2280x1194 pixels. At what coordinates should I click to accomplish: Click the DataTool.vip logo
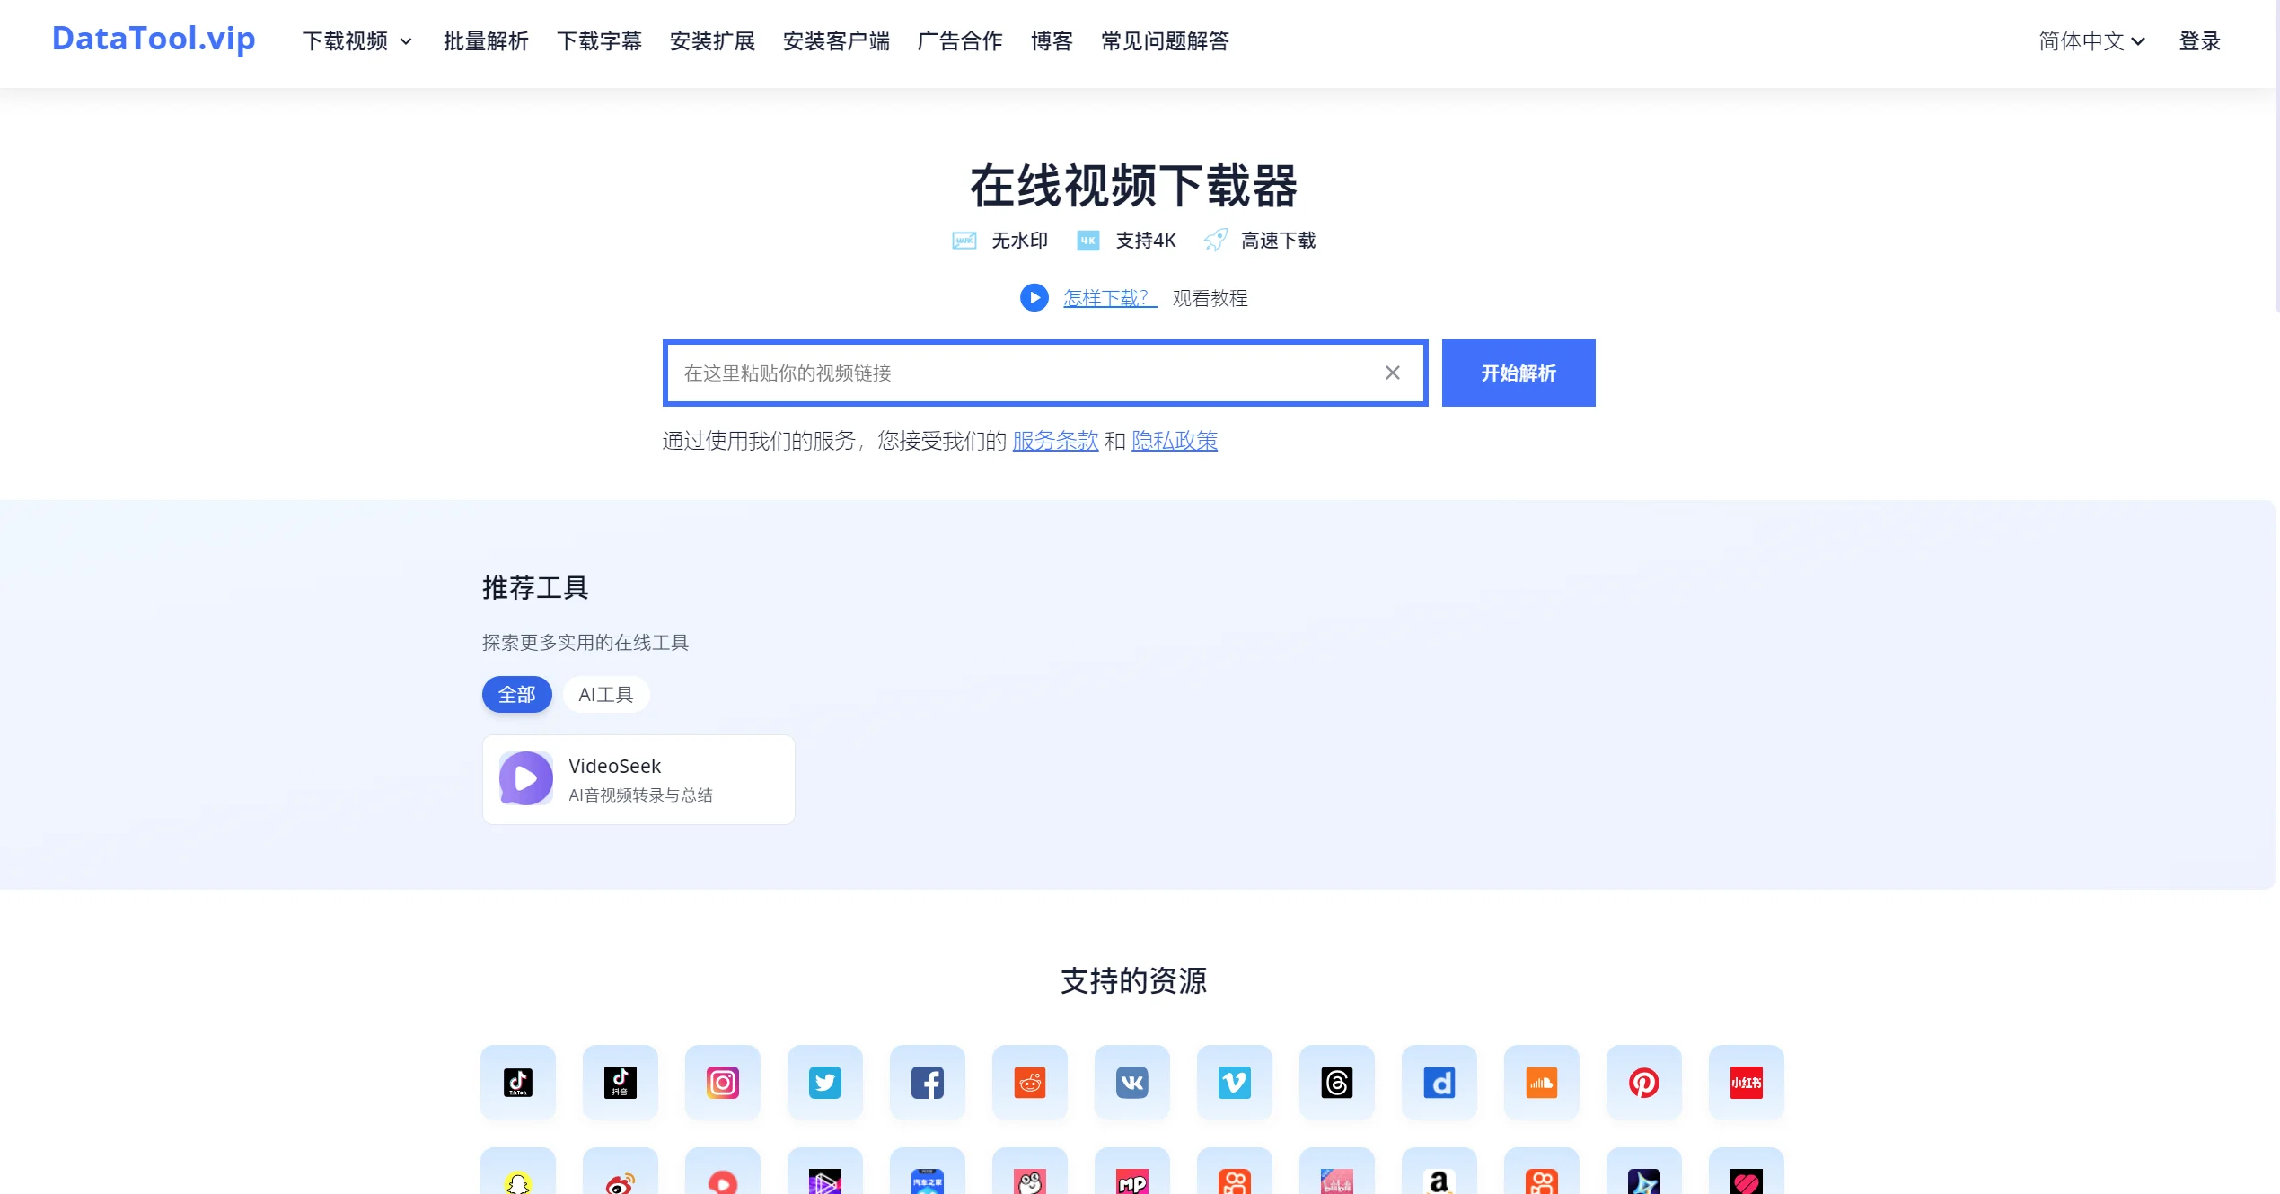tap(154, 39)
